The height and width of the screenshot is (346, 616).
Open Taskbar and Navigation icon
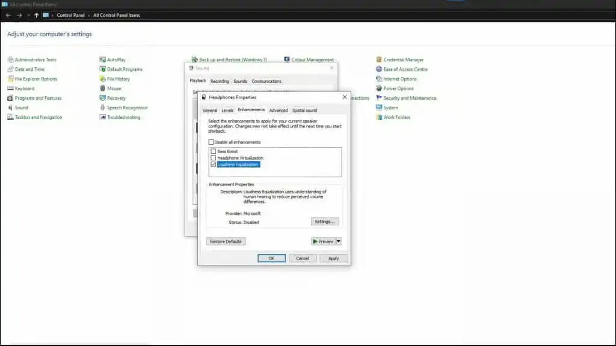[x=11, y=117]
